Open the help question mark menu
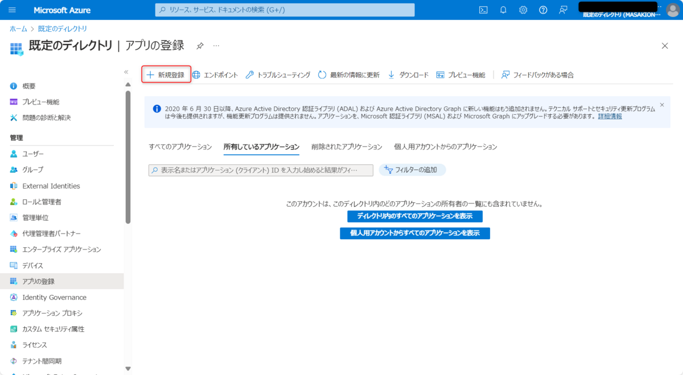 pos(543,10)
